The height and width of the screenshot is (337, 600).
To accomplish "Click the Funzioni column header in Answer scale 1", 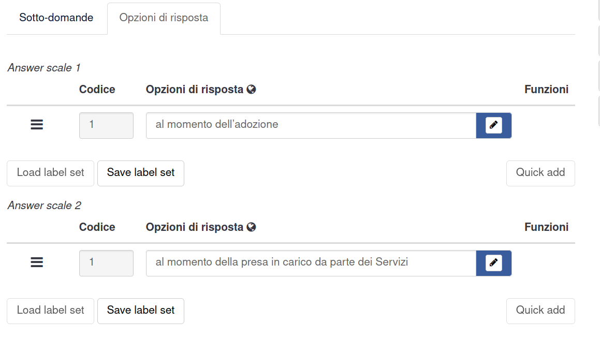I will 546,90.
